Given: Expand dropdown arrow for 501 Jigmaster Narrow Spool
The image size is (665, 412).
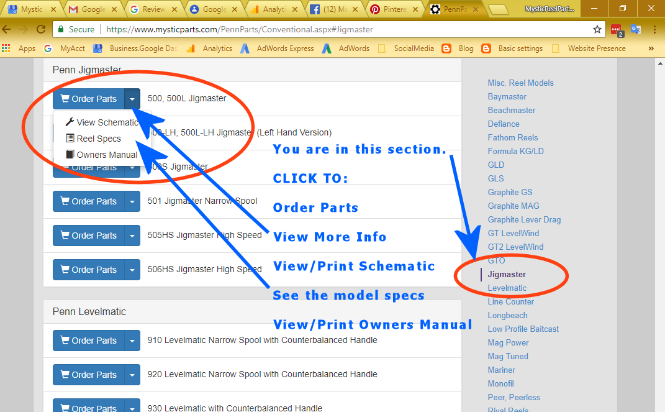Looking at the screenshot, I should 132,201.
